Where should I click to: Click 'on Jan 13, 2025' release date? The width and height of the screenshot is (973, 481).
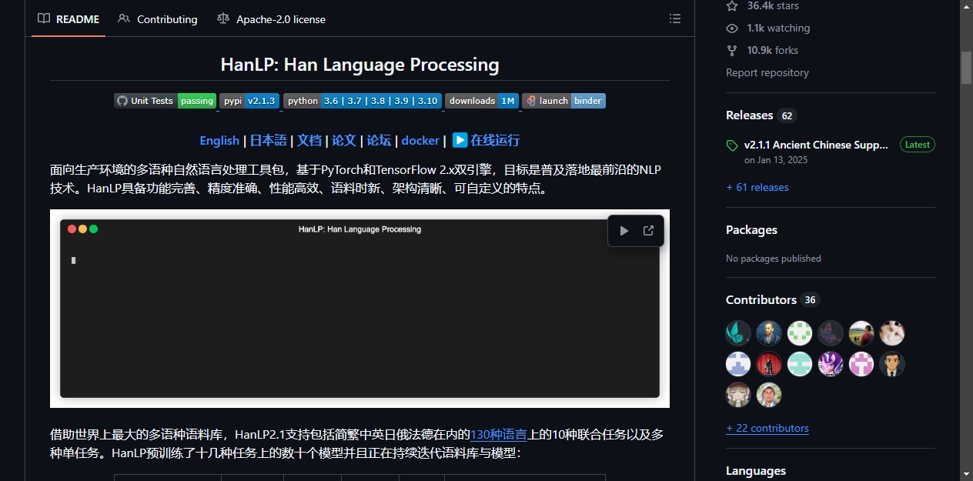tap(776, 160)
